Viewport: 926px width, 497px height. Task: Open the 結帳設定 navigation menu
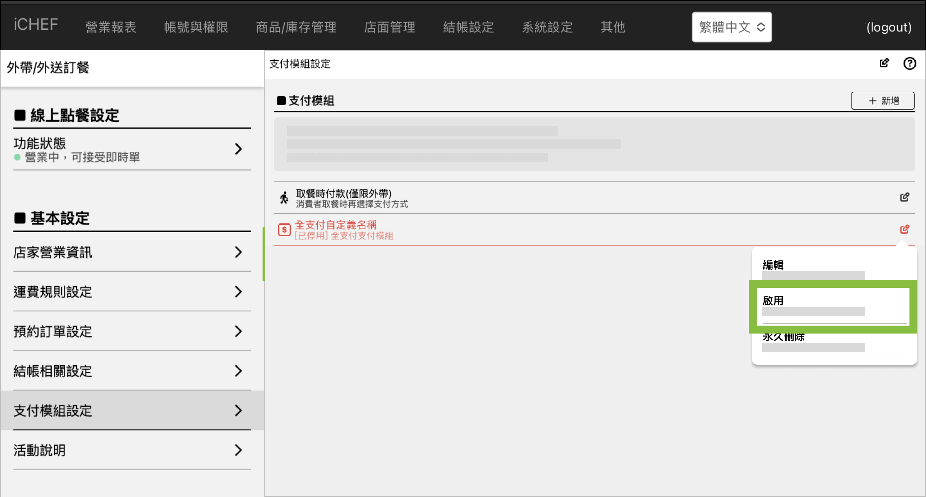tap(468, 27)
